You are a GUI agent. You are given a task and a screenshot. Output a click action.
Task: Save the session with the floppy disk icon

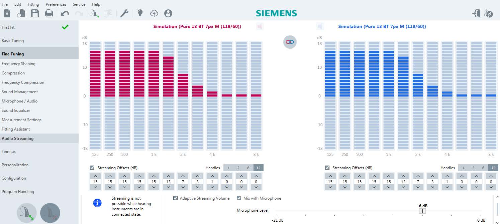pyautogui.click(x=35, y=13)
